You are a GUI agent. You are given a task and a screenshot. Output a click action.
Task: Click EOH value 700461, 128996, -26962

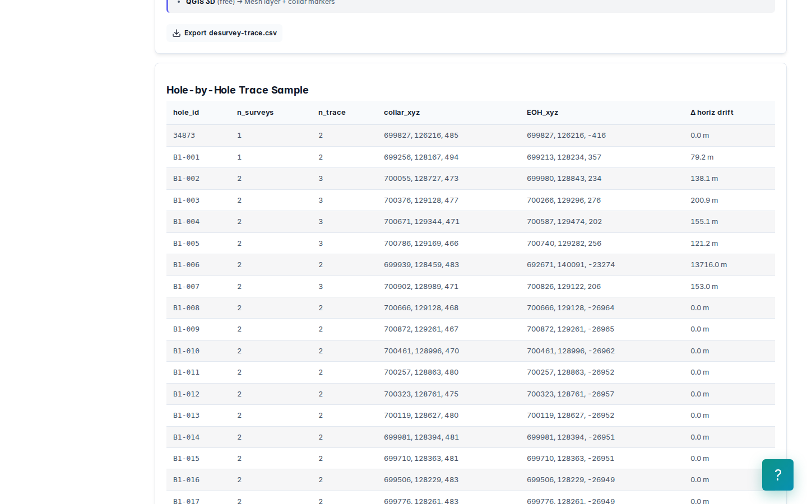[571, 351]
